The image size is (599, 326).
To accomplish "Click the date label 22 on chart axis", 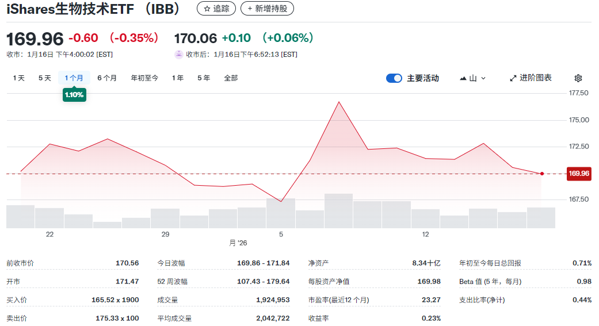I will tap(49, 235).
